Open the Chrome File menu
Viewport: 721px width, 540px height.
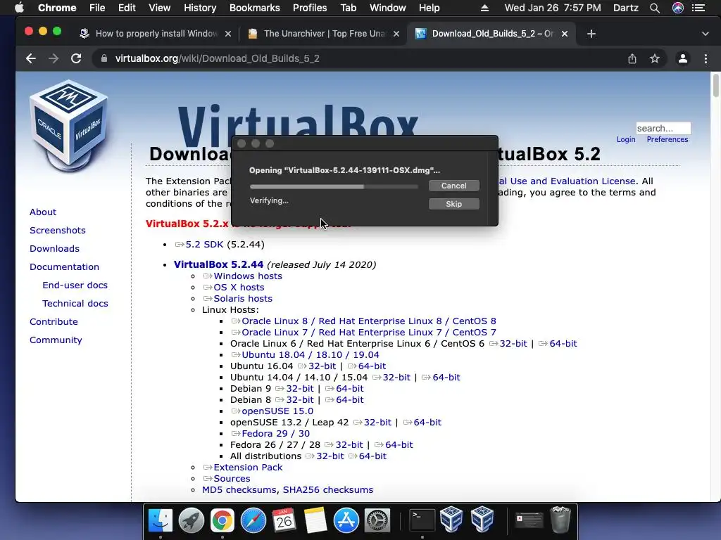[97, 8]
